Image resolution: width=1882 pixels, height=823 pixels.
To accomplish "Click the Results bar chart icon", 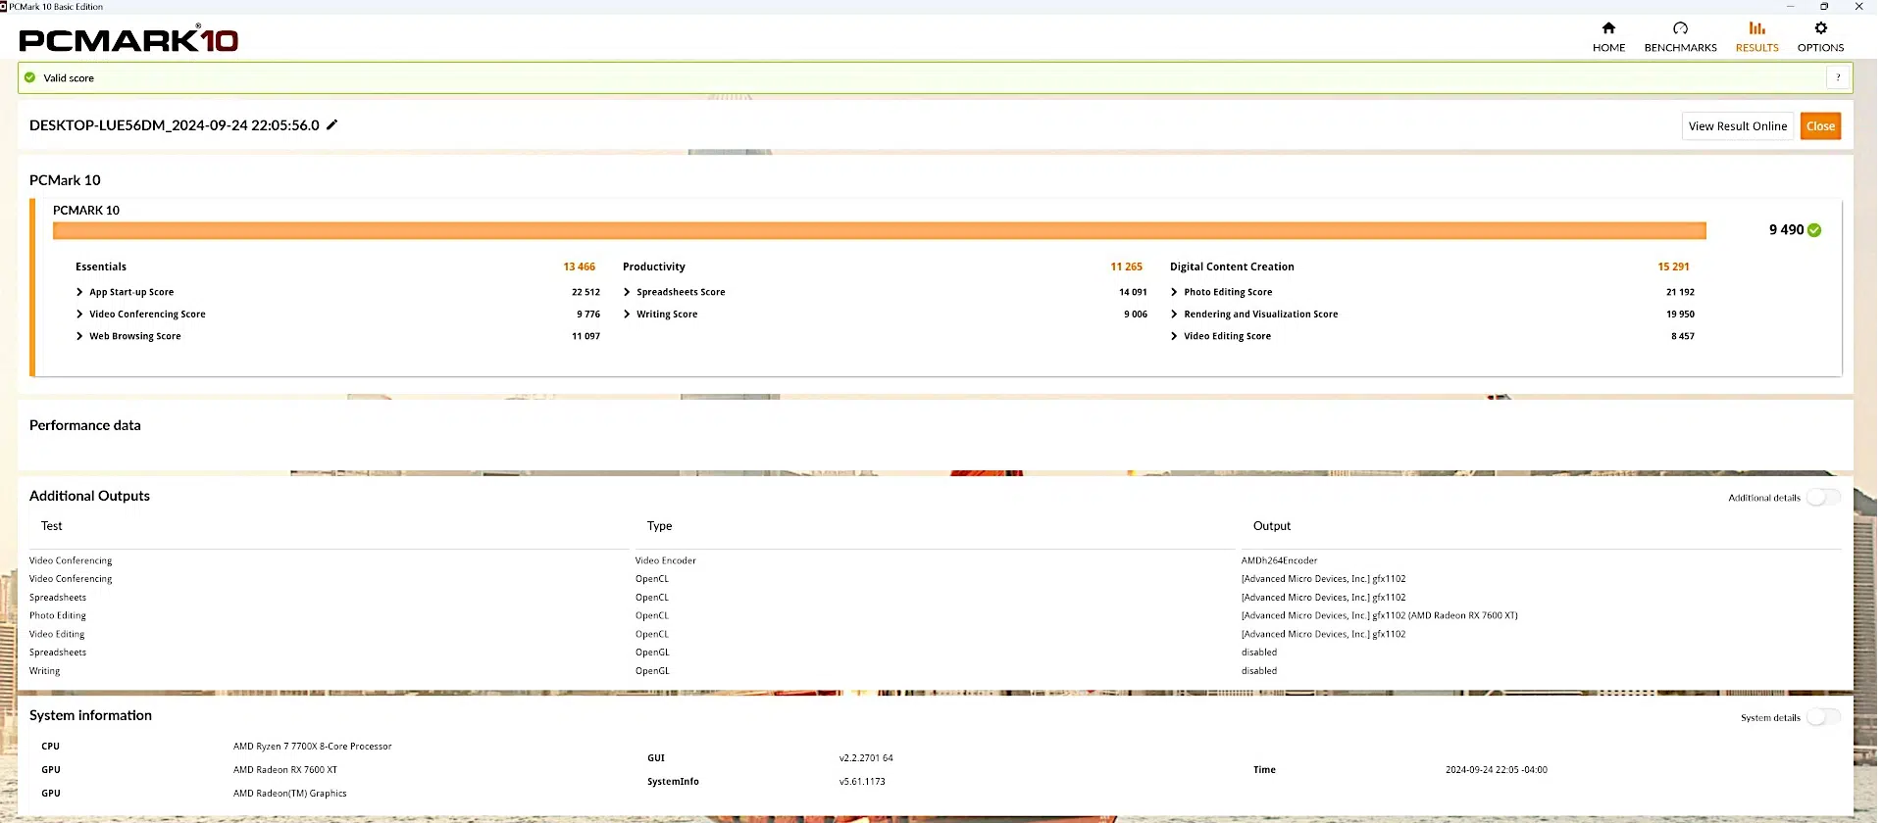I will [x=1756, y=28].
